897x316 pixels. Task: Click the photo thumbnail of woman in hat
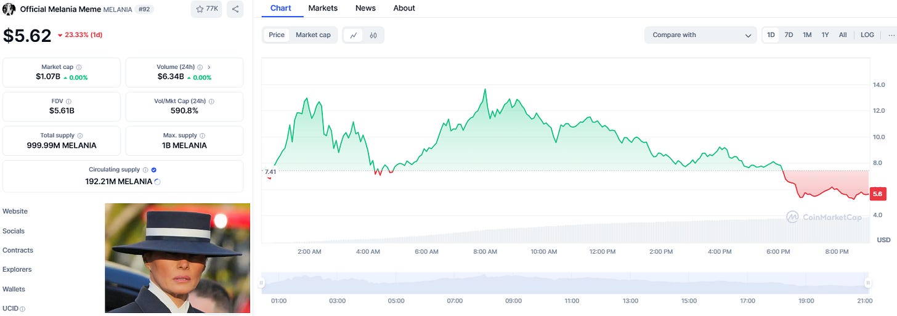177,258
